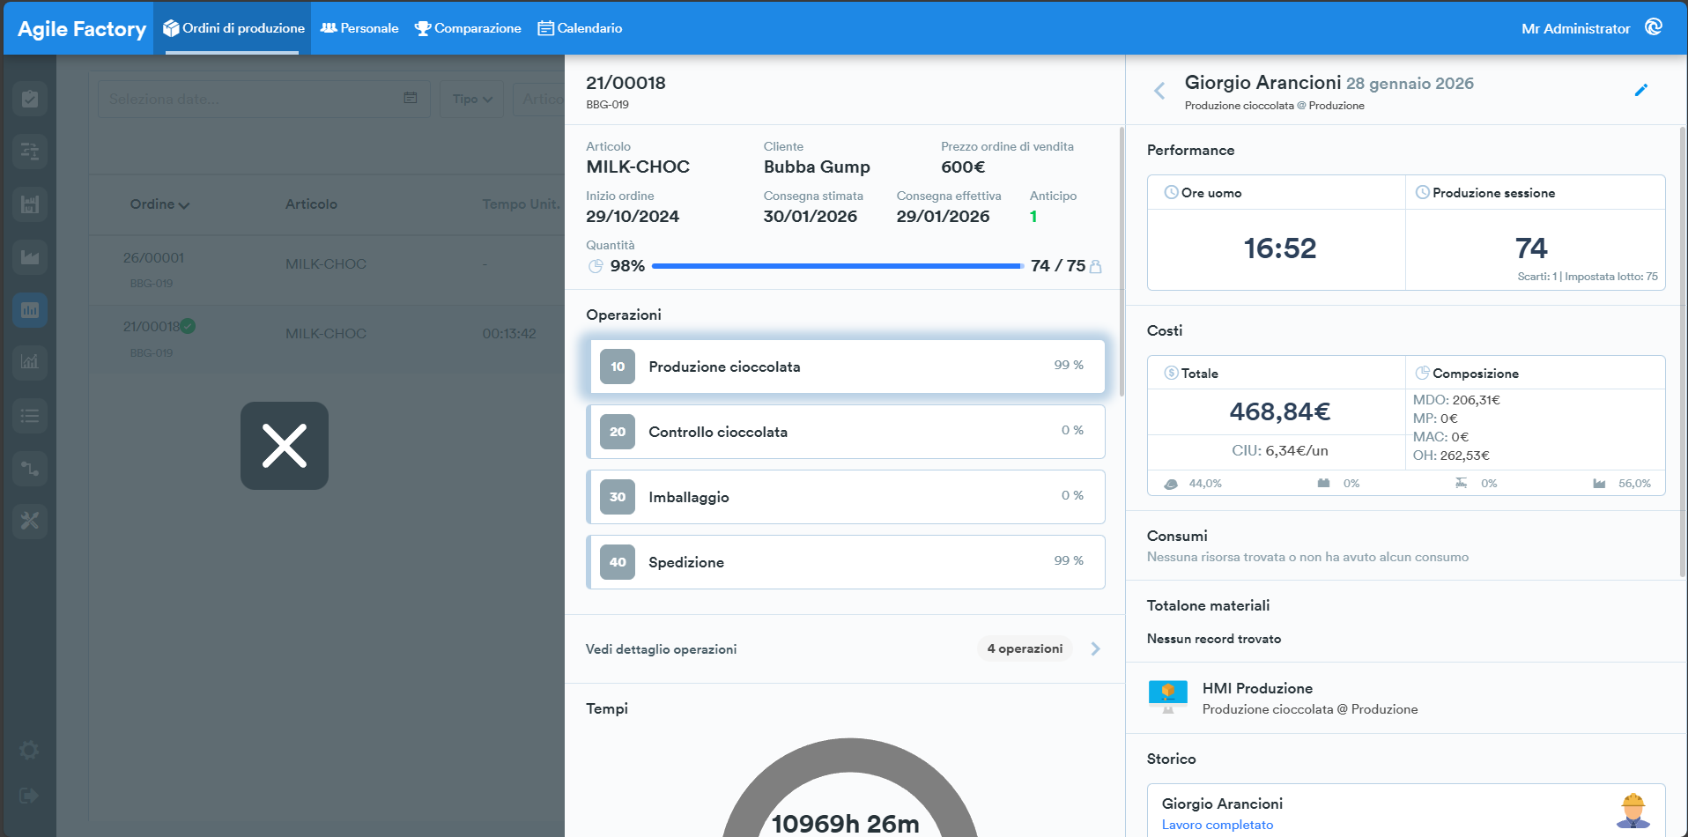Click the calendar icon in date field

(x=411, y=98)
